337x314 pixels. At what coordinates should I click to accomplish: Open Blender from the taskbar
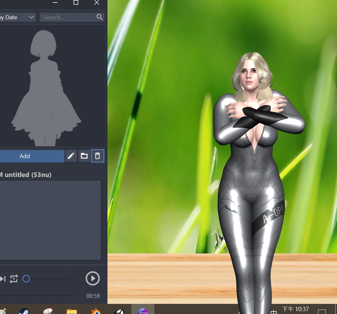[x=96, y=311]
